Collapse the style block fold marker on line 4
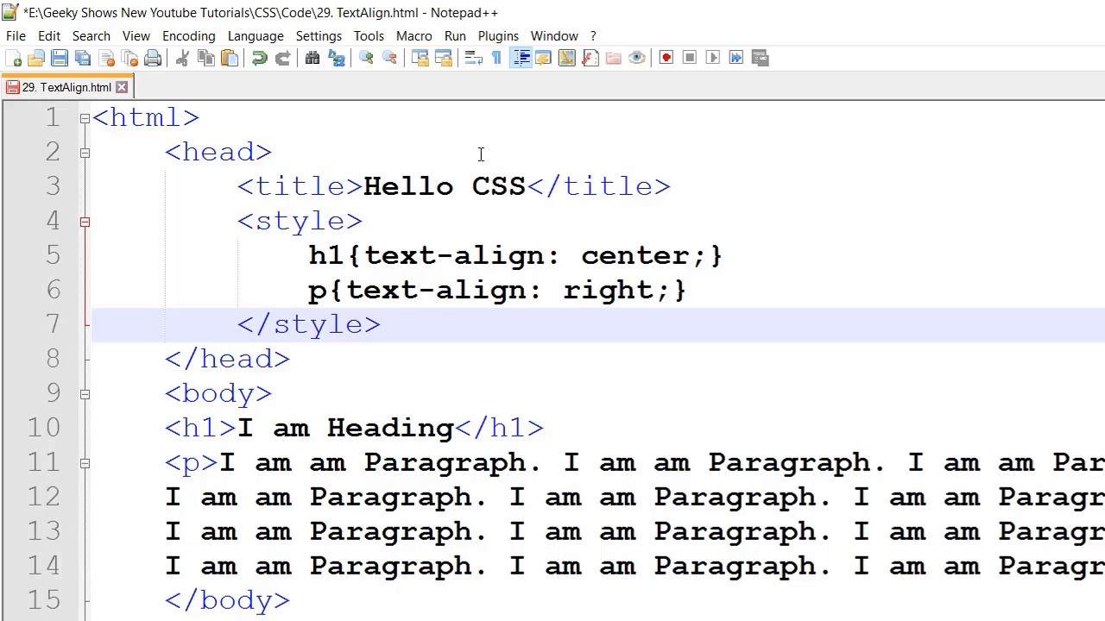The width and height of the screenshot is (1105, 621). (85, 222)
